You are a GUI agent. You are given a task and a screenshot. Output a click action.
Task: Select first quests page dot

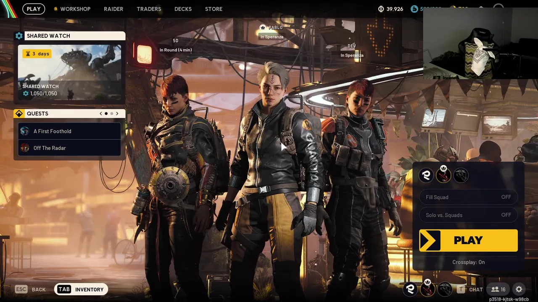(106, 114)
